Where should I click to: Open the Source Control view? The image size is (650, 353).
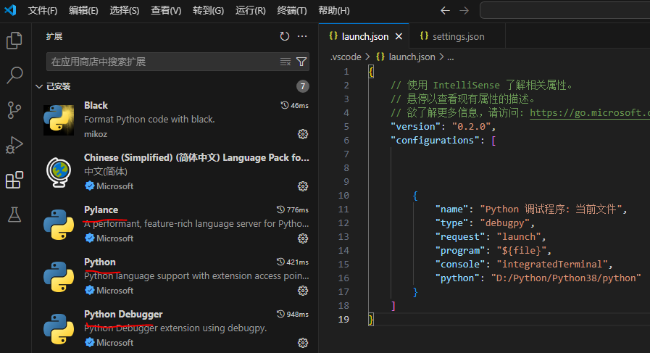pos(14,110)
